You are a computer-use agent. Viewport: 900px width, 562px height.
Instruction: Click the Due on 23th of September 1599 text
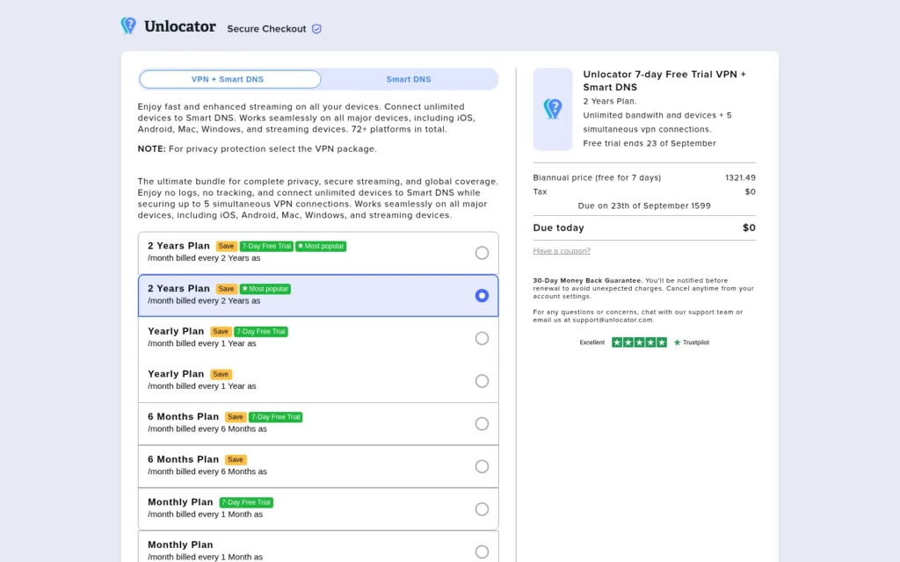pyautogui.click(x=644, y=205)
